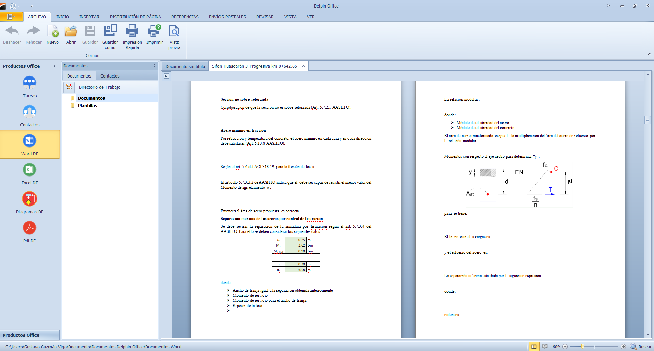Toggle the page layout view button
This screenshot has height=351, width=654.
[534, 347]
